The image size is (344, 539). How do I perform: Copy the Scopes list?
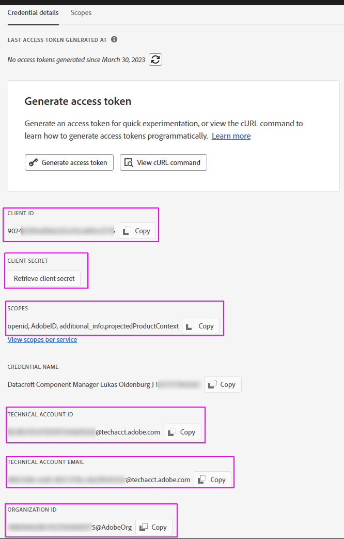tap(200, 326)
